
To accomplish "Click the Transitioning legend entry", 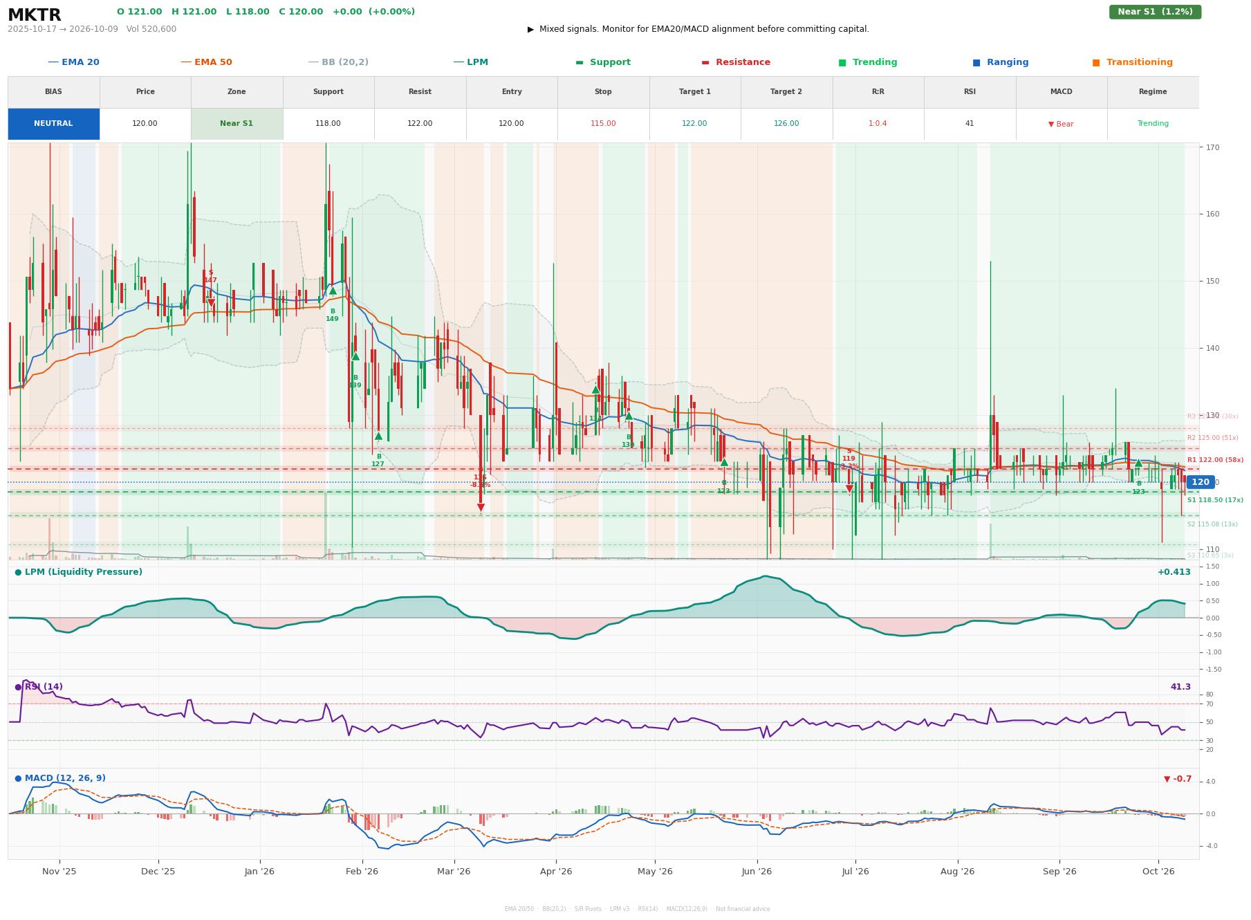I will click(1132, 62).
